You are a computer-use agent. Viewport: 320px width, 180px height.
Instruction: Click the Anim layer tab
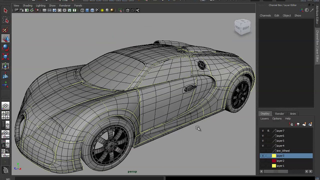(293, 114)
